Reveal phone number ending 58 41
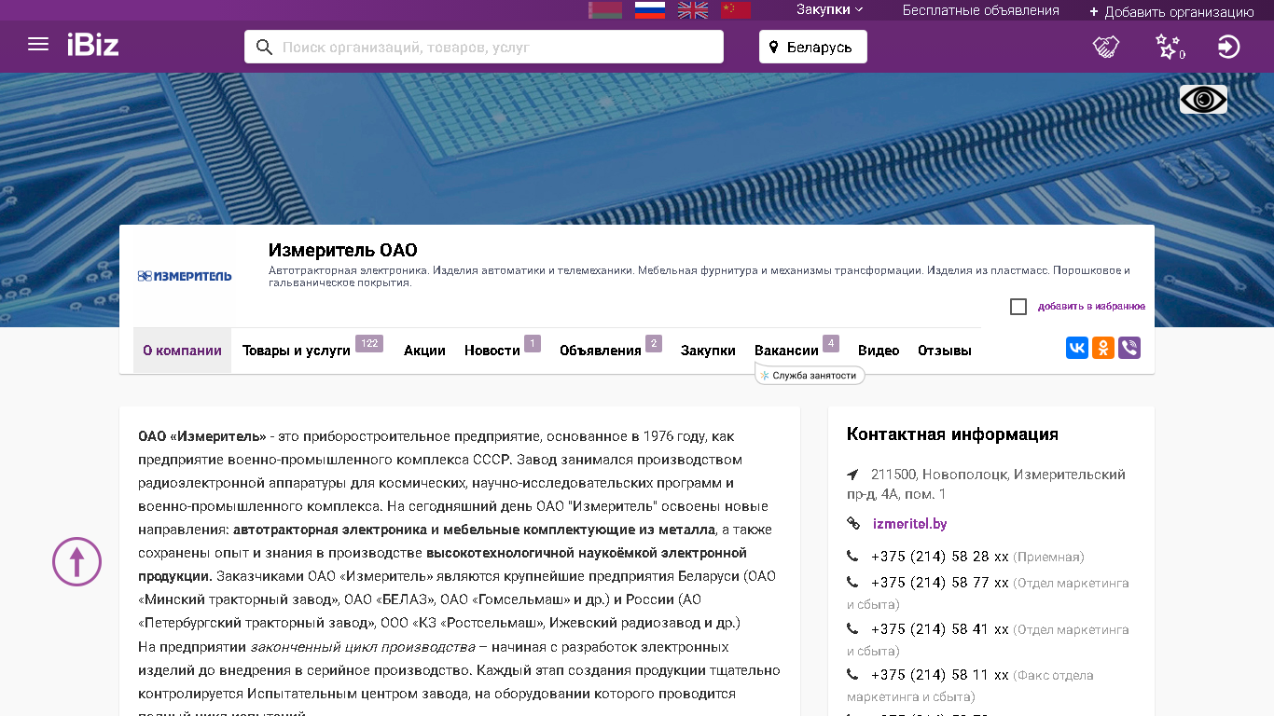 click(x=940, y=629)
